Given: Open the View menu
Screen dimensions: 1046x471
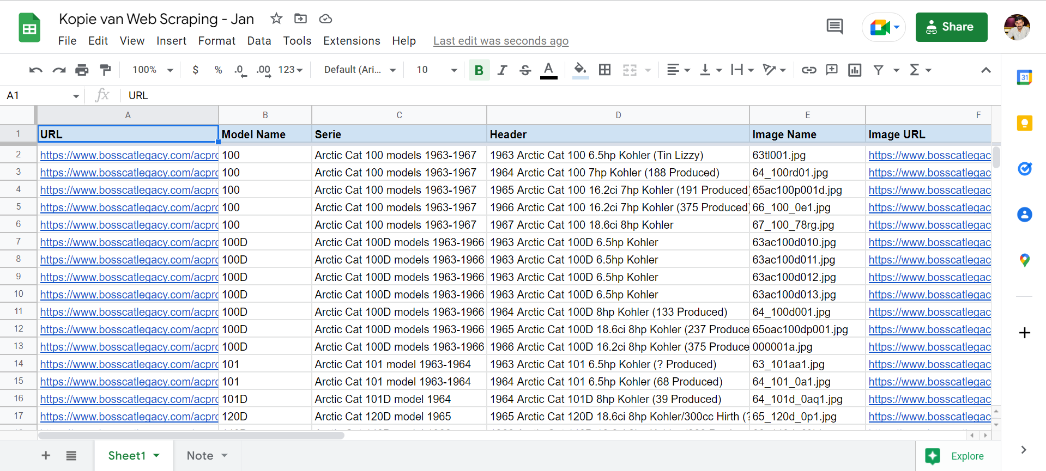Looking at the screenshot, I should click(x=132, y=41).
